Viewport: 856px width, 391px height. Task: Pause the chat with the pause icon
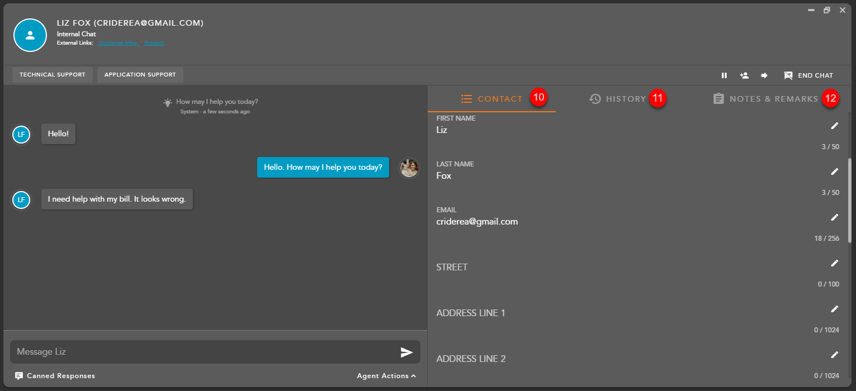[x=724, y=75]
